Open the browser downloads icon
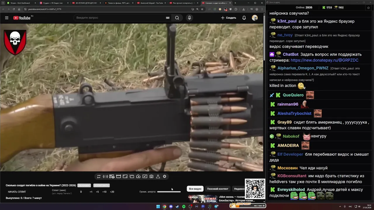This screenshot has height=210, width=374. (x=244, y=9)
